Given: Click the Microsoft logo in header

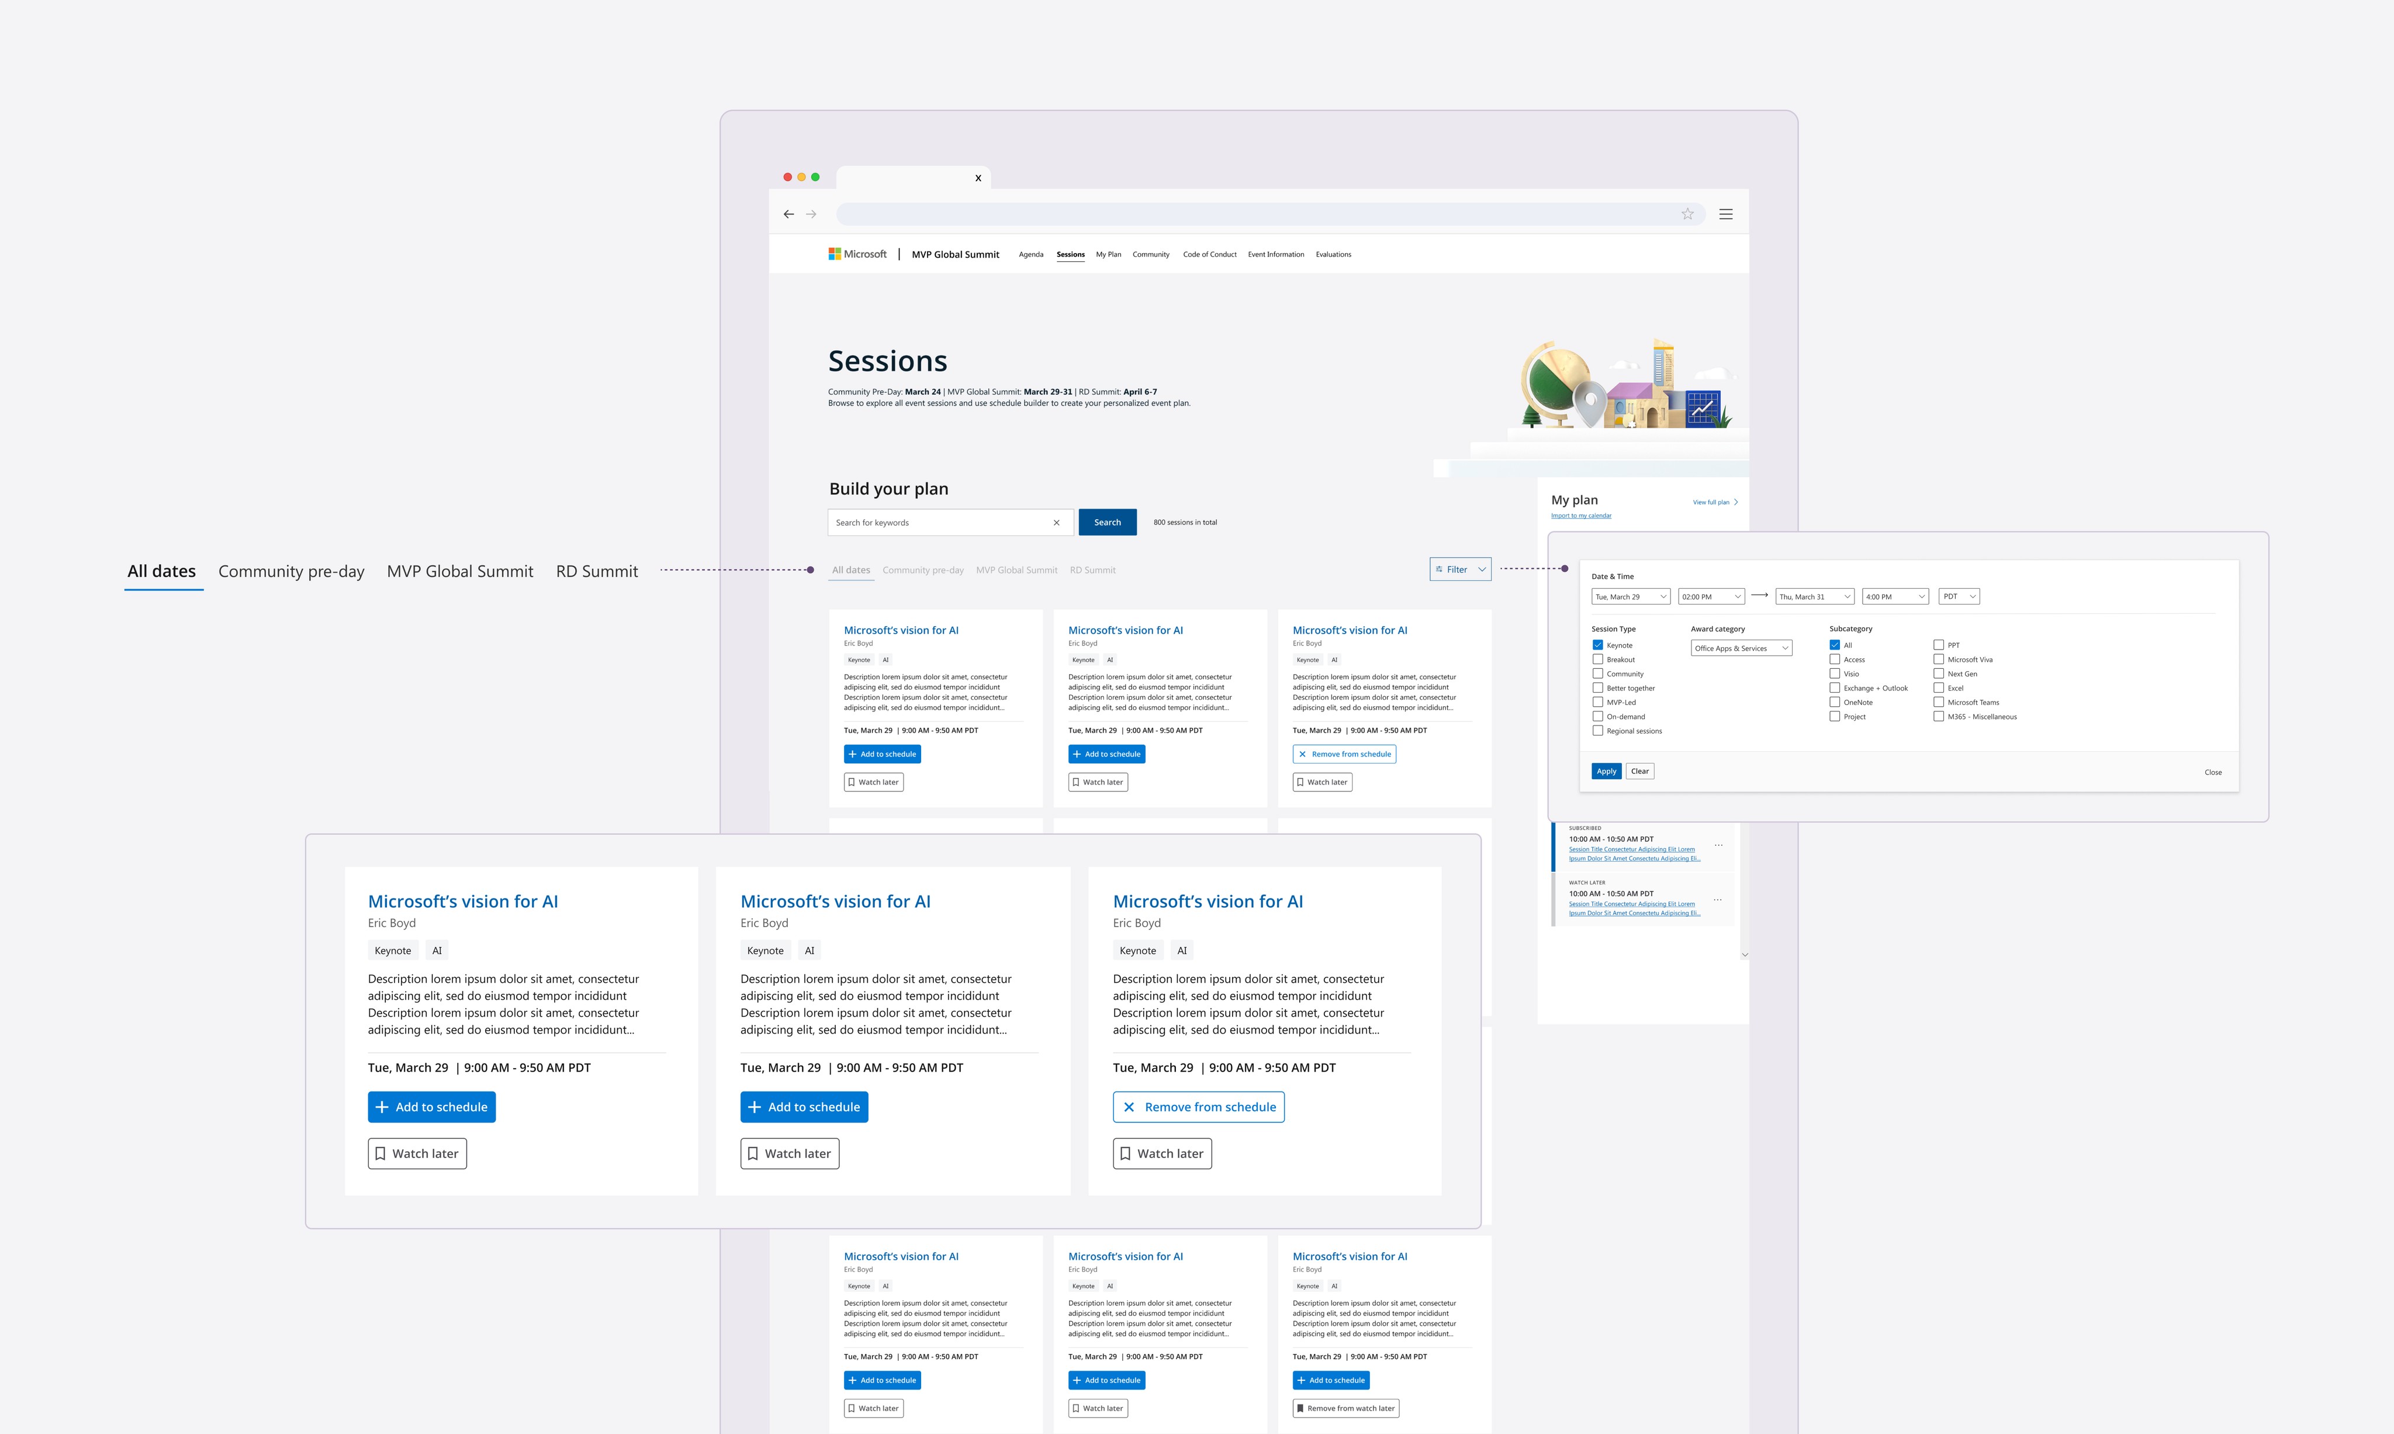Looking at the screenshot, I should [x=857, y=254].
